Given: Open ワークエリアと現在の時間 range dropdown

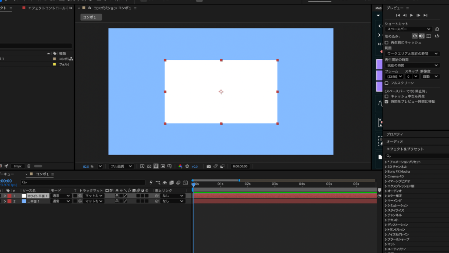Looking at the screenshot, I should click(412, 54).
